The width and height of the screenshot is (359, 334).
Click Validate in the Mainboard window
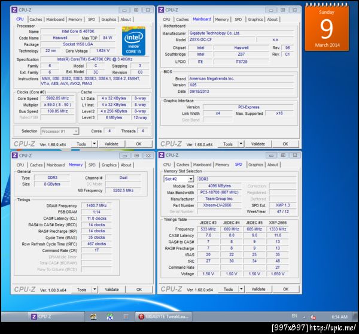click(x=258, y=144)
